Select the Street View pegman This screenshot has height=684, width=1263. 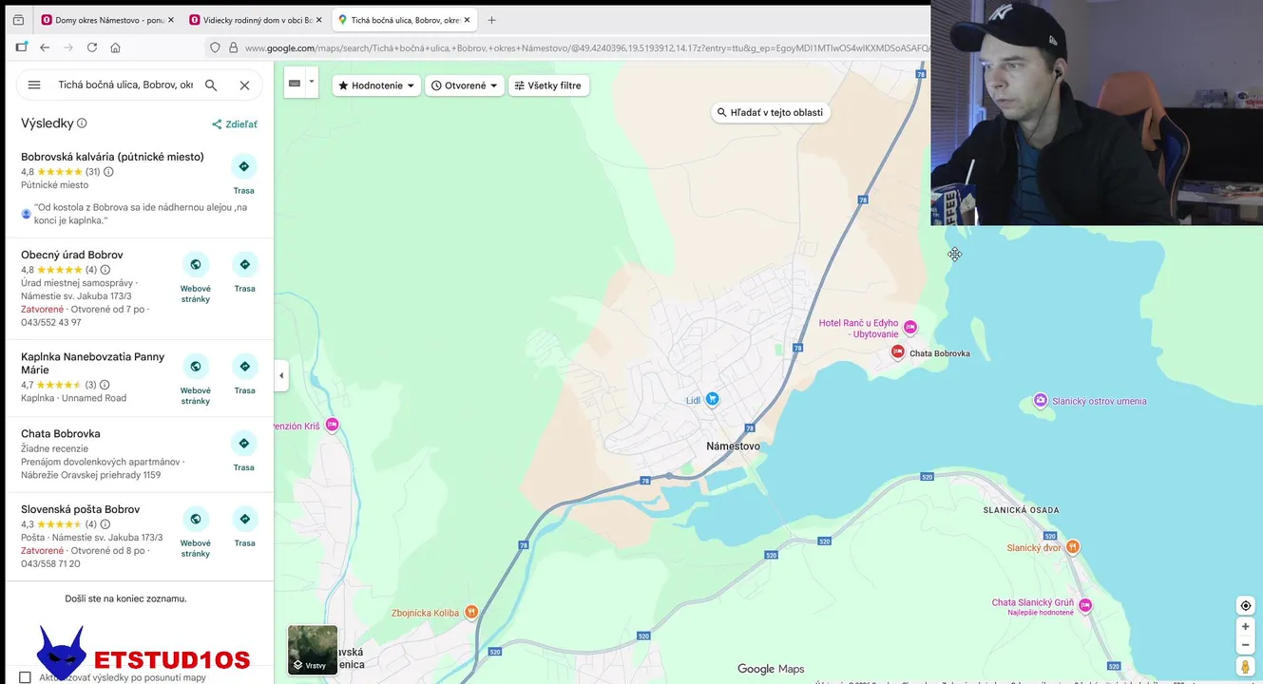[1245, 667]
